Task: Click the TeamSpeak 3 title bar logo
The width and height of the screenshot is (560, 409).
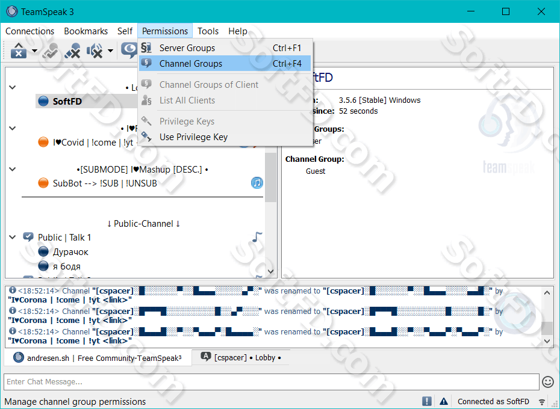Action: coord(12,11)
